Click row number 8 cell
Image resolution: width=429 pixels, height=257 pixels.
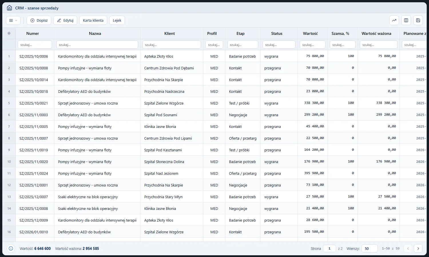(x=9, y=138)
